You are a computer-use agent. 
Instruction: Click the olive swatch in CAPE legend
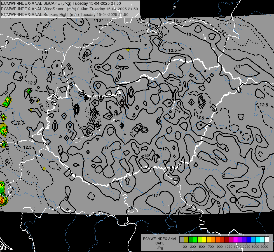point(186,239)
